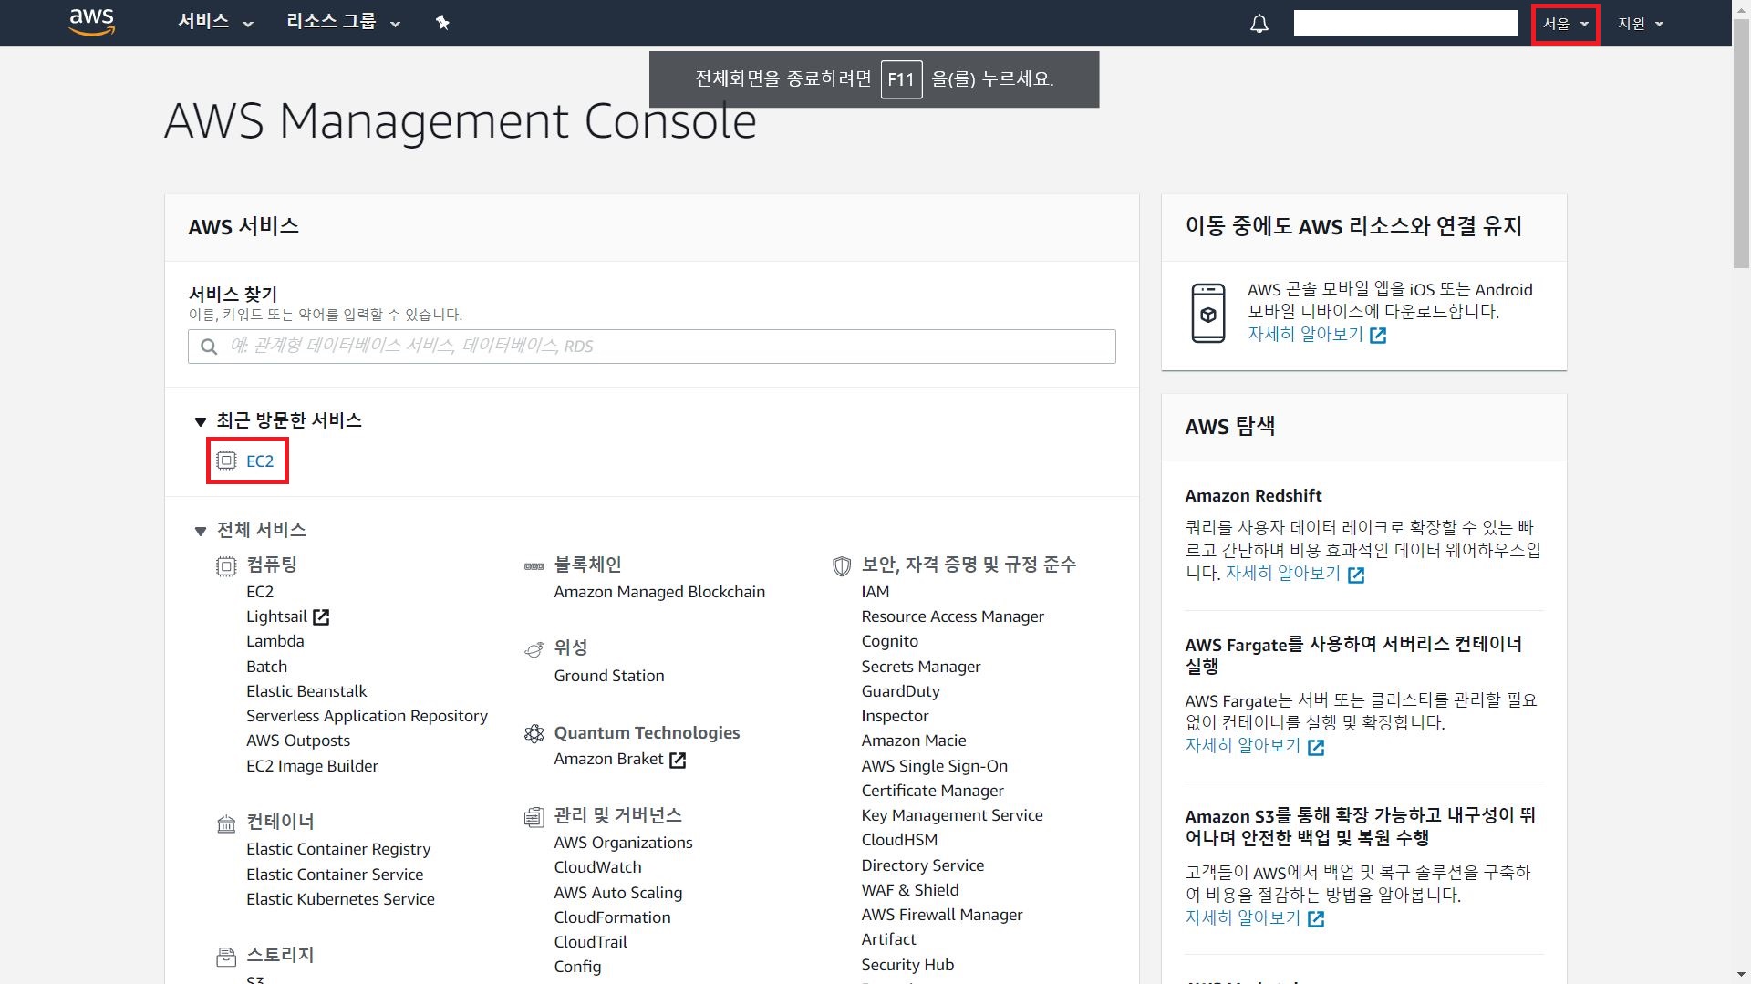The height and width of the screenshot is (984, 1751).
Task: Open the Resource Groups (리소스 그룹) menu
Action: [x=343, y=22]
